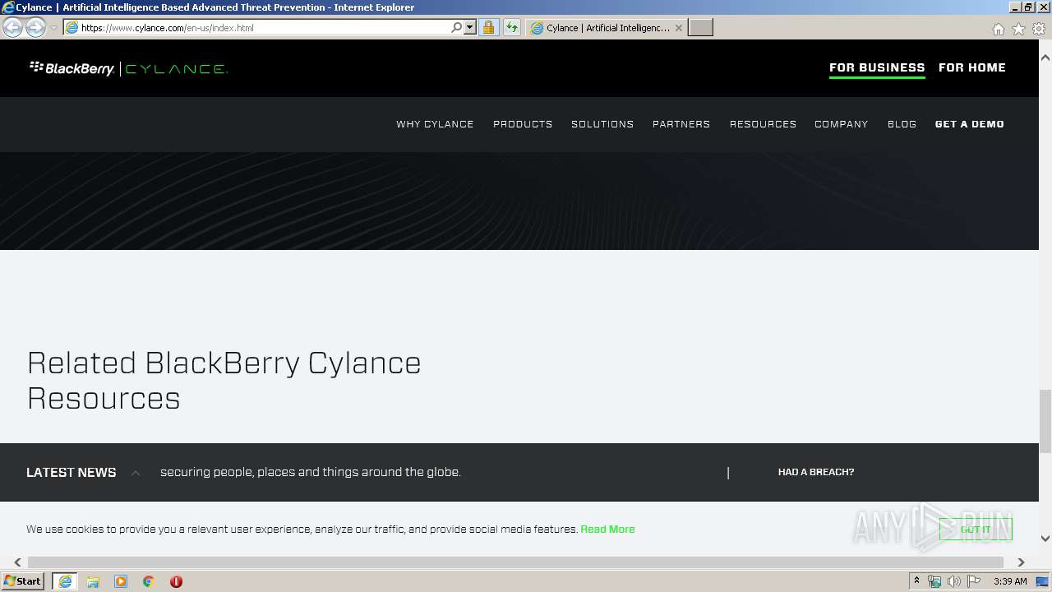Image resolution: width=1052 pixels, height=592 pixels.
Task: Open the recent pages dropdown arrow
Action: 53,28
